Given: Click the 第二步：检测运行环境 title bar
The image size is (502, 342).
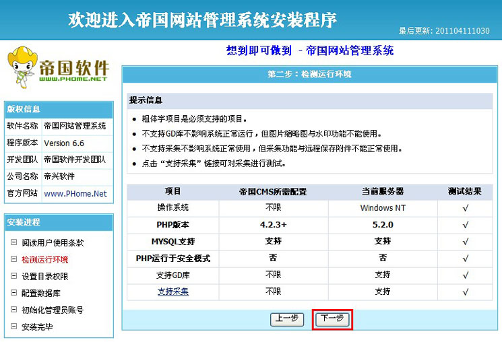Looking at the screenshot, I should click(x=309, y=74).
